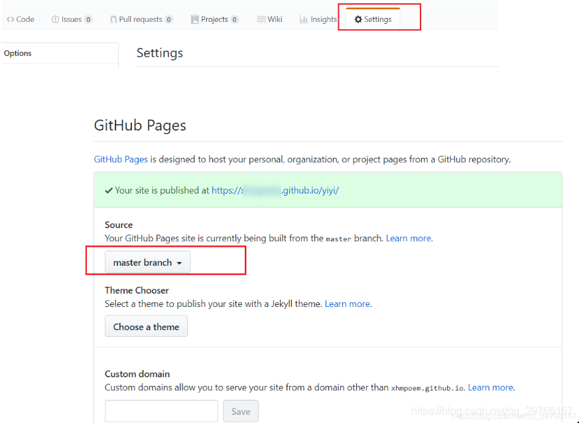Screen dimensions: 579x423
Task: Click the Custom domain label
Action: 137,374
